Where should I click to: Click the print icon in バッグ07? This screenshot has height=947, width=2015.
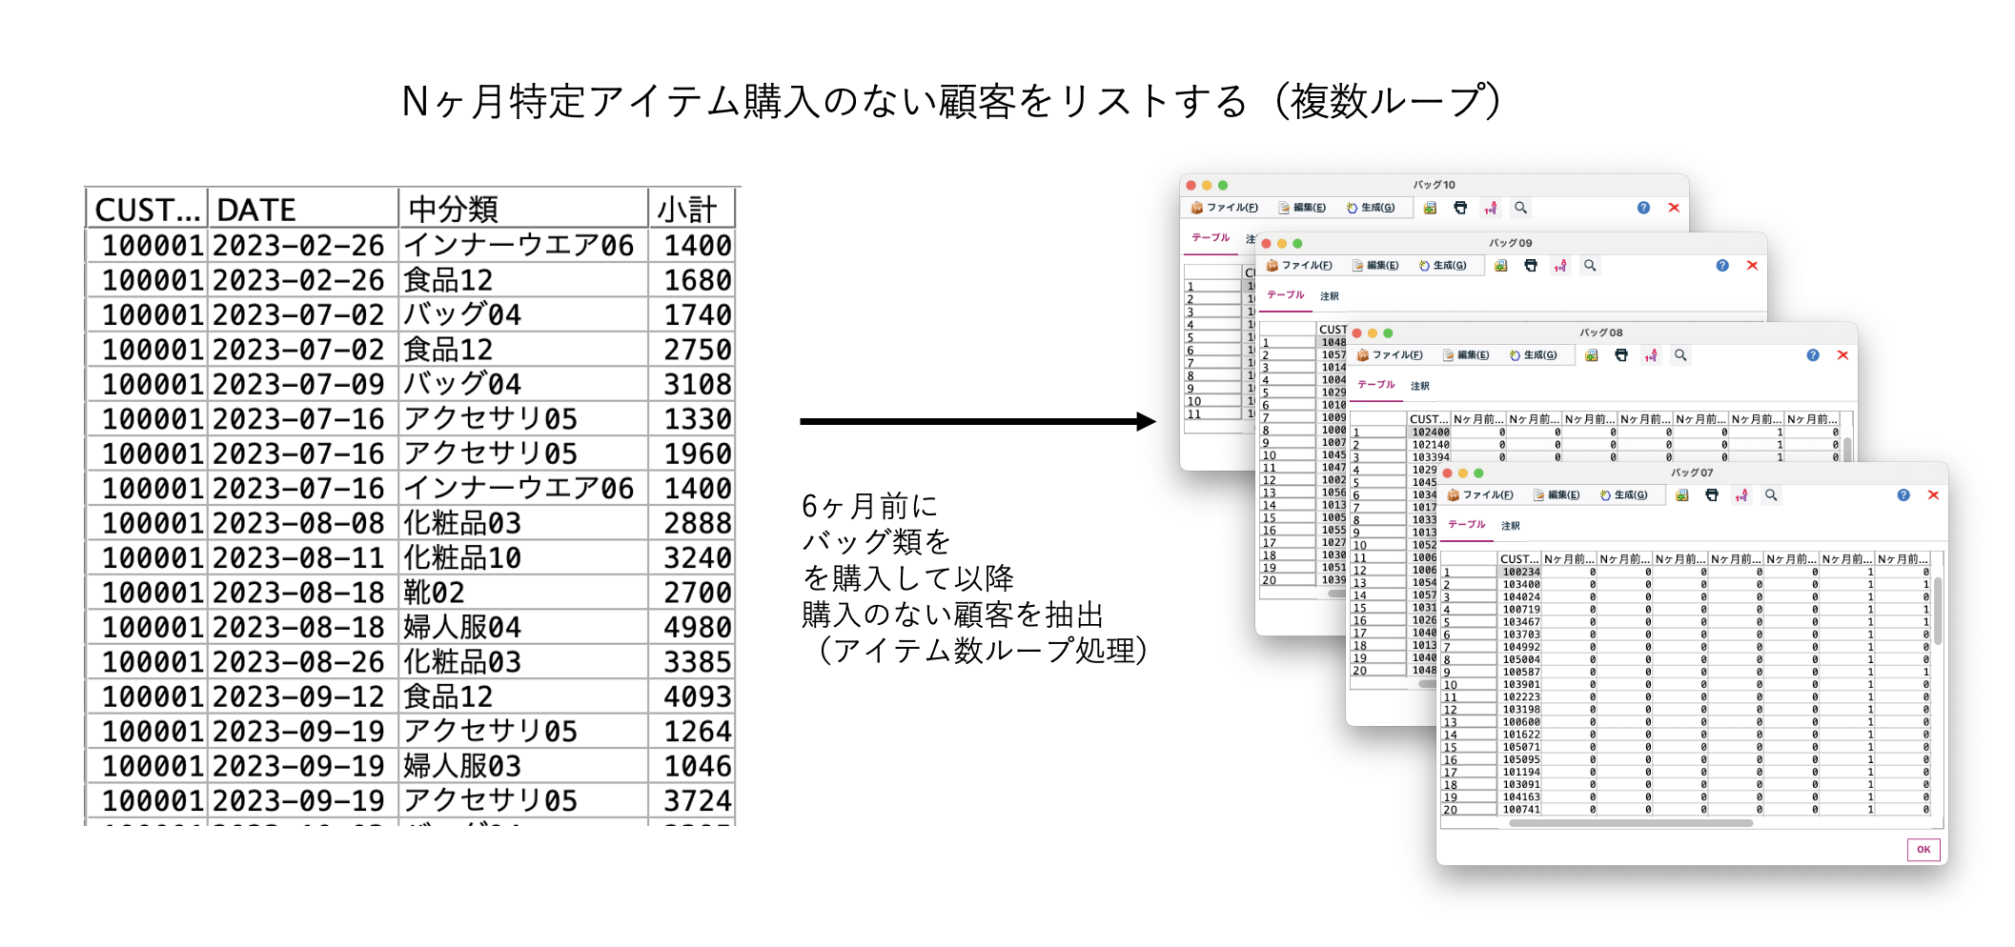pos(1713,495)
